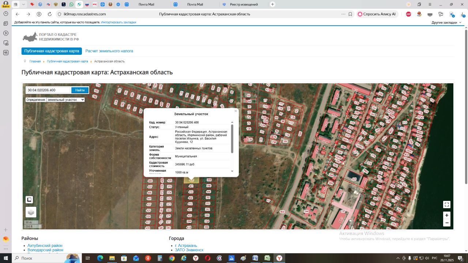Viewport: 468px width, 263px height.
Task: Open Расчет земельного налога tab
Action: 109,51
